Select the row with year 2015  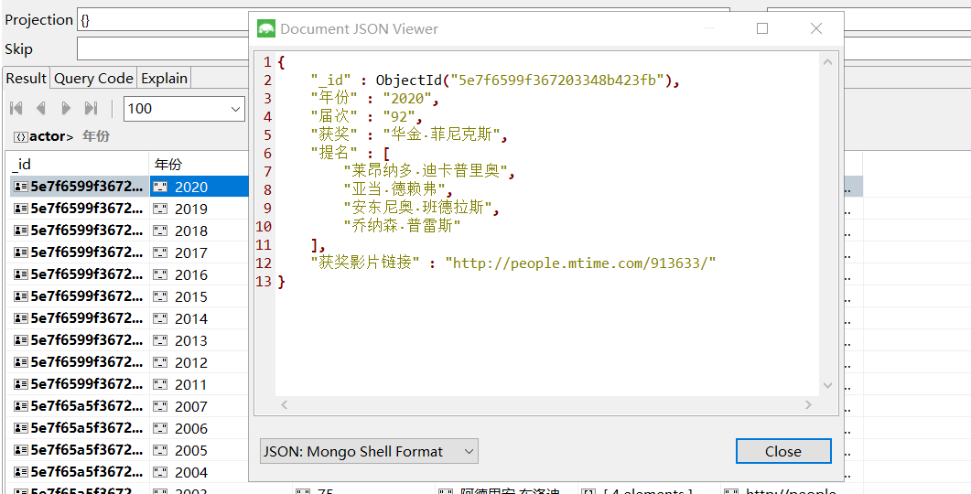pyautogui.click(x=129, y=296)
